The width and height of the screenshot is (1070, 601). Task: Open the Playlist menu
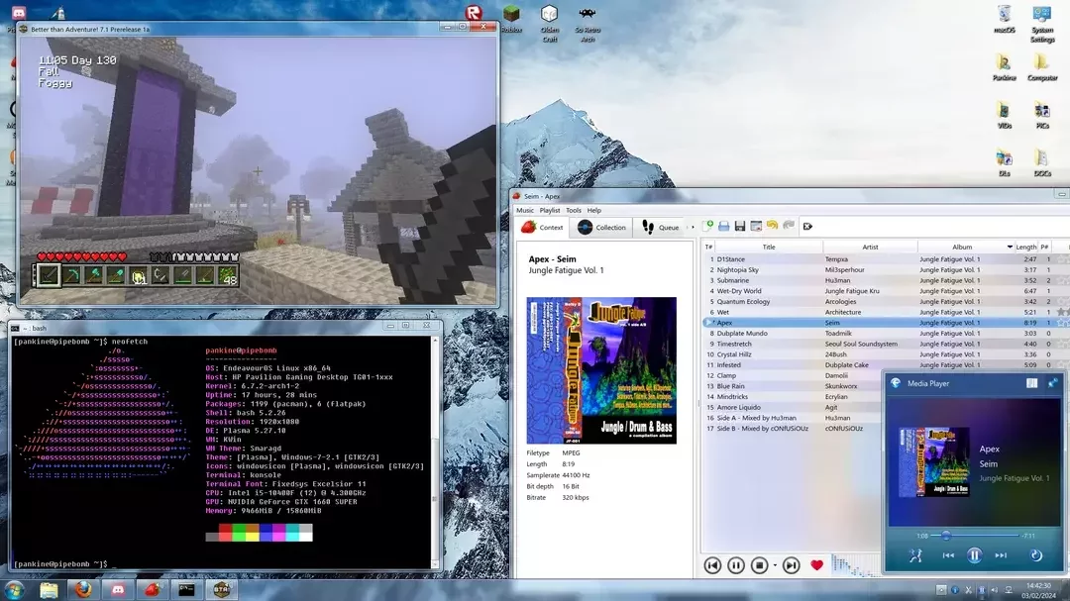pyautogui.click(x=549, y=210)
